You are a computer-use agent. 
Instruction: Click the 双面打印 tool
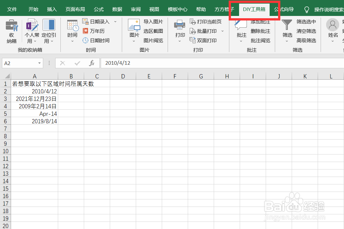[203, 40]
